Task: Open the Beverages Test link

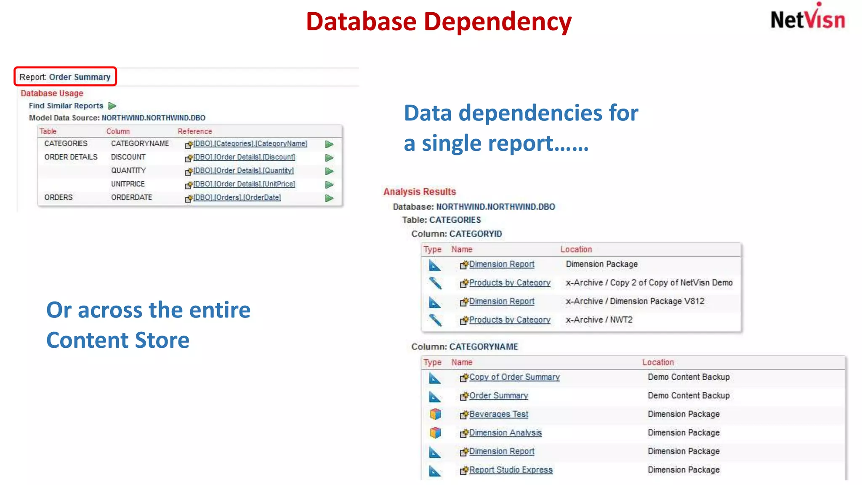Action: pos(498,414)
